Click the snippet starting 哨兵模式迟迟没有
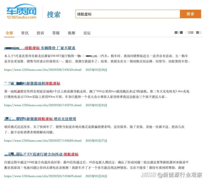This screenshot has height=181, width=205. coord(94,130)
